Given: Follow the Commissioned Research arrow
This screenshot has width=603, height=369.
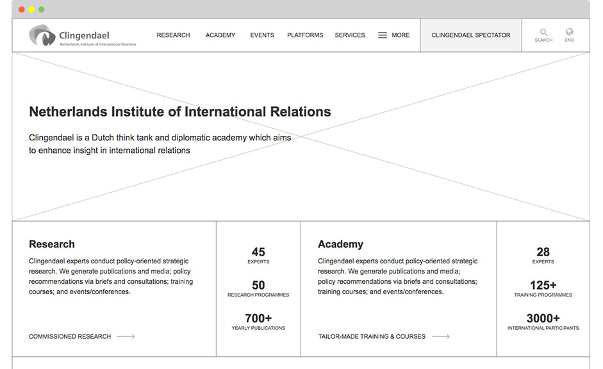Looking at the screenshot, I should 126,336.
